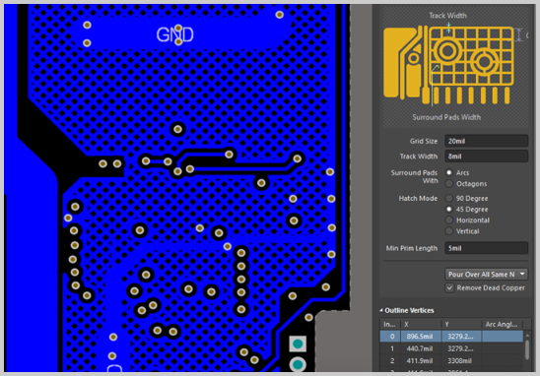Choose Vertical hatch mode
Screen dimensions: 540x376
[449, 231]
